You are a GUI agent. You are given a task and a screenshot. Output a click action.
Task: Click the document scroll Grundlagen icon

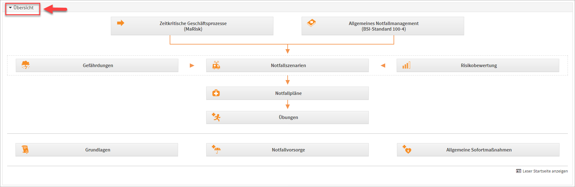[x=25, y=150]
